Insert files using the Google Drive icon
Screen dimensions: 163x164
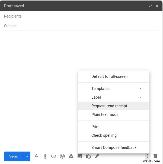coord(71,156)
